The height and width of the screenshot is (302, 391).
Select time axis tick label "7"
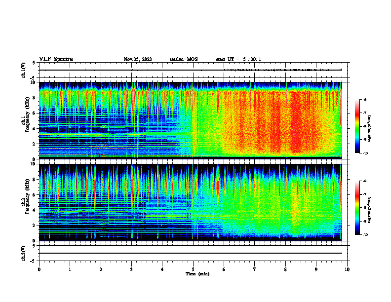pyautogui.click(x=255, y=269)
